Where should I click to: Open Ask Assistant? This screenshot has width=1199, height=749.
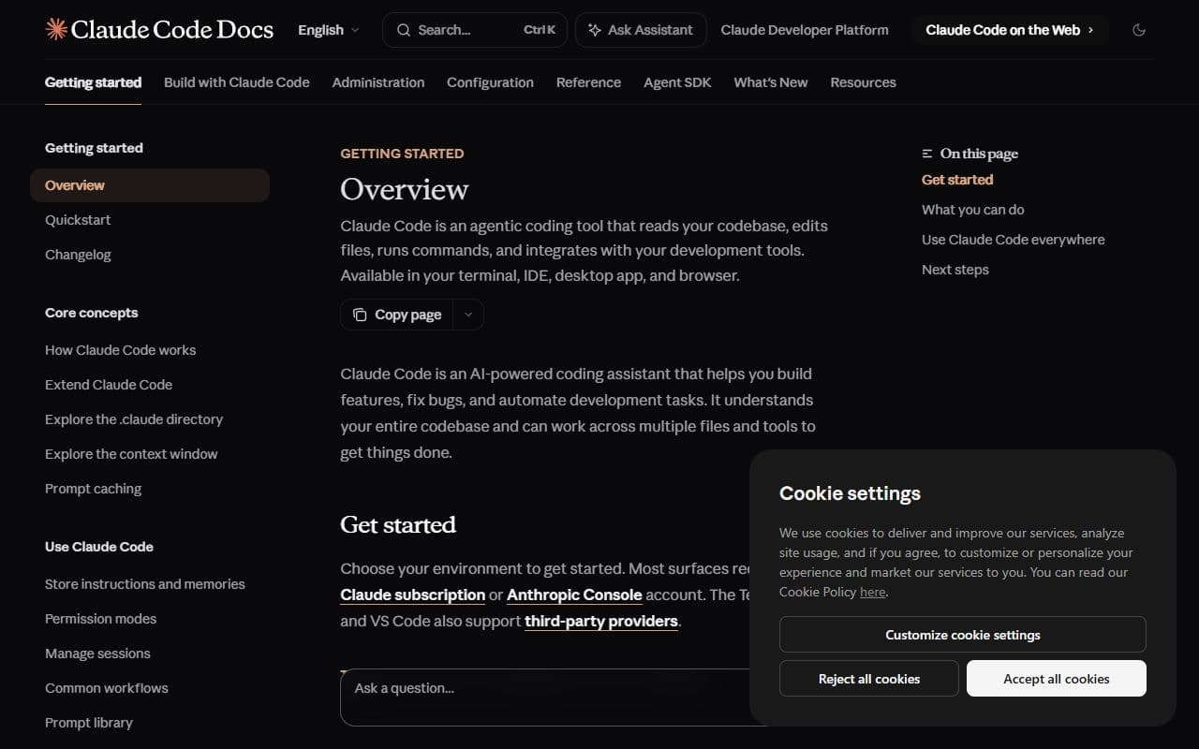[640, 30]
